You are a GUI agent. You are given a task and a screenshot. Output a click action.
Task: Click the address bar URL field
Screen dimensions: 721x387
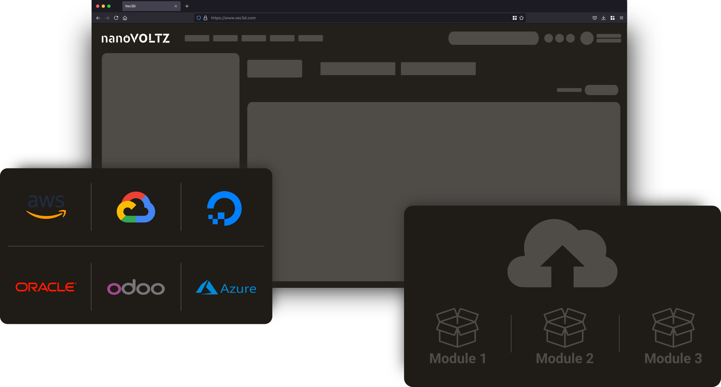coord(360,18)
